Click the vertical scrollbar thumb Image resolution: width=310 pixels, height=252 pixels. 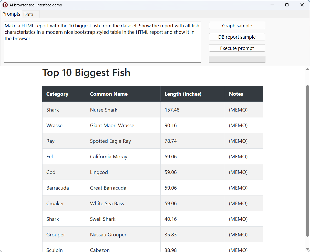(x=307, y=161)
